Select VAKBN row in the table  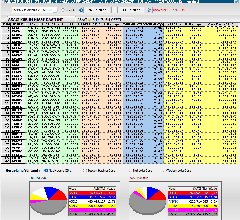tap(120, 144)
